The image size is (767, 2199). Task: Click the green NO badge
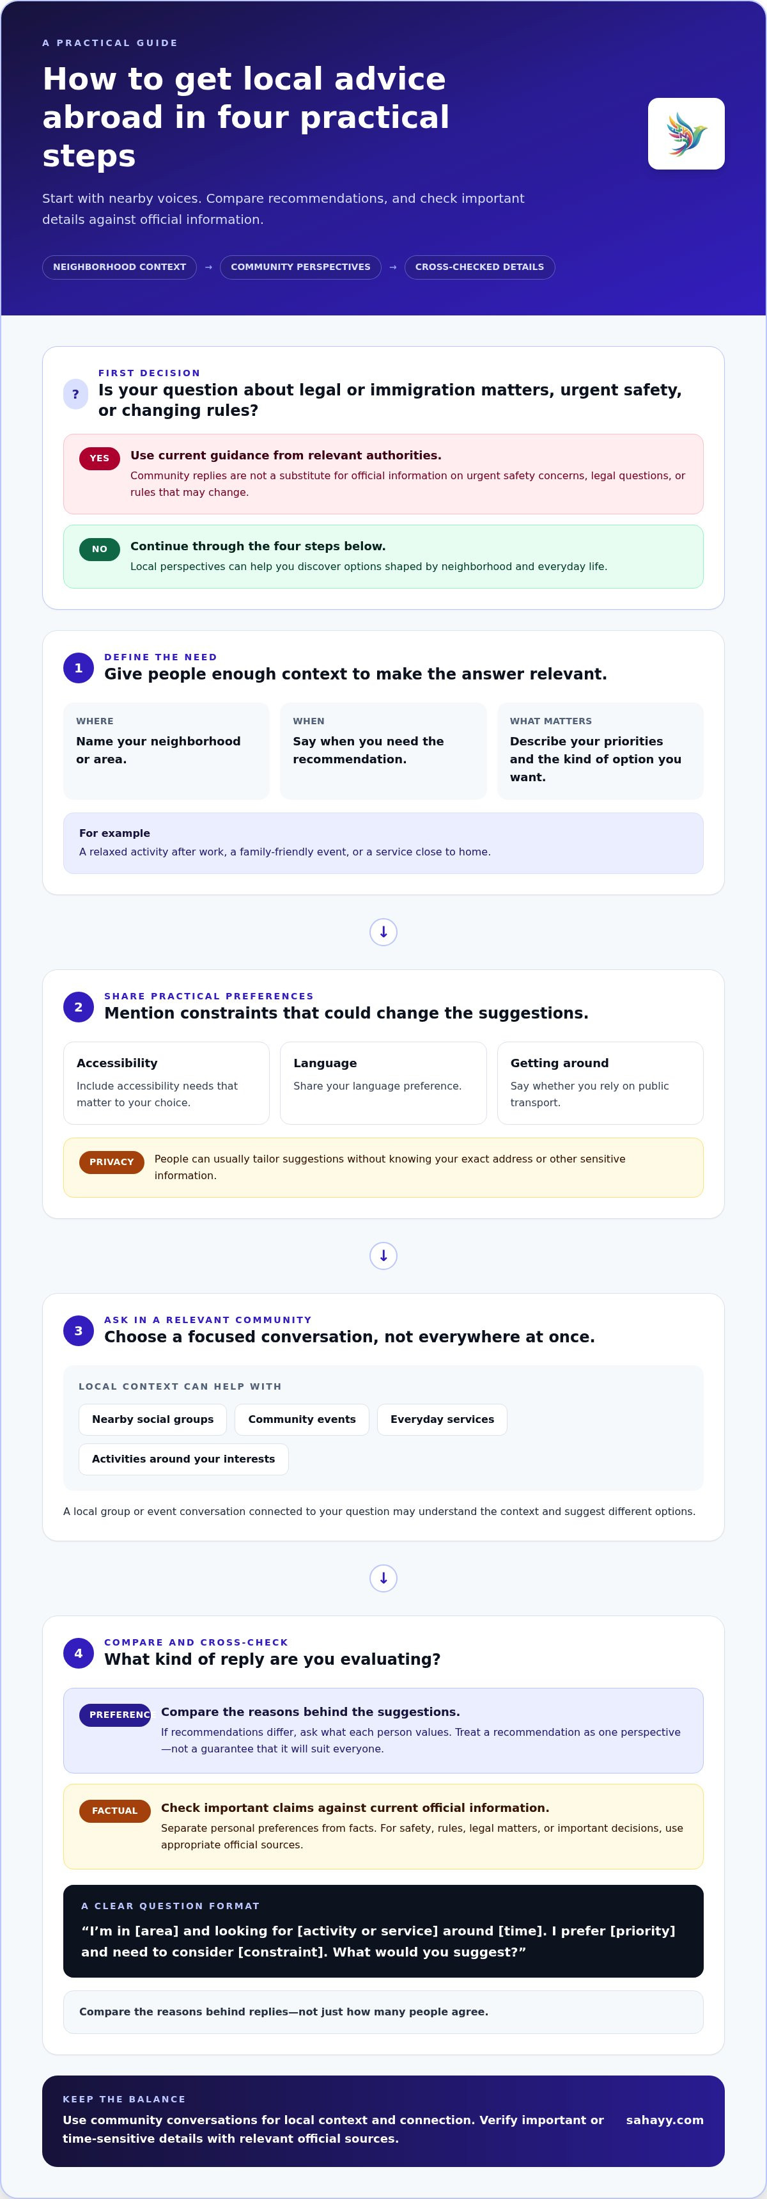(x=100, y=549)
